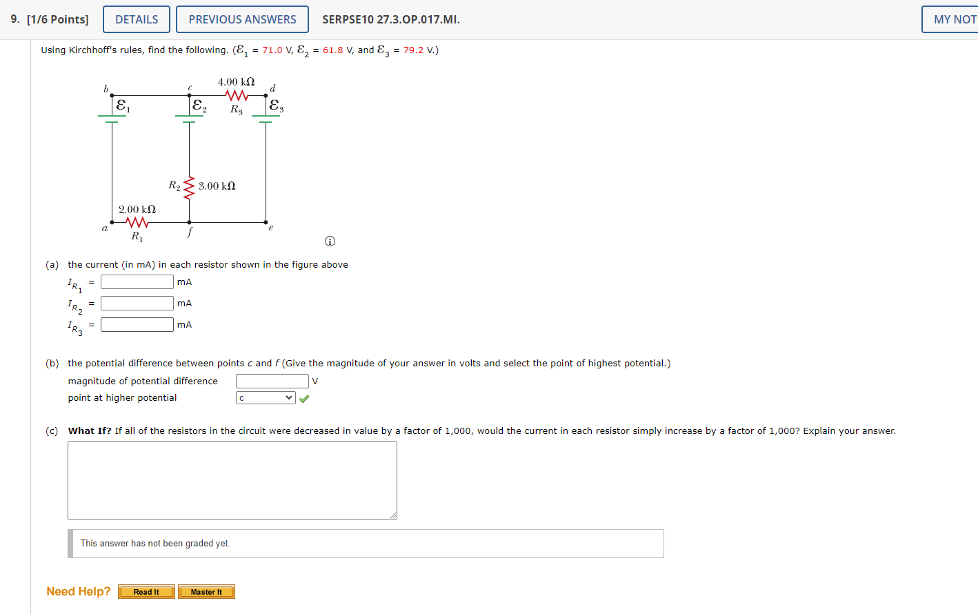Click the IR2 answer field
Screen dimensions: 978x614
137,302
